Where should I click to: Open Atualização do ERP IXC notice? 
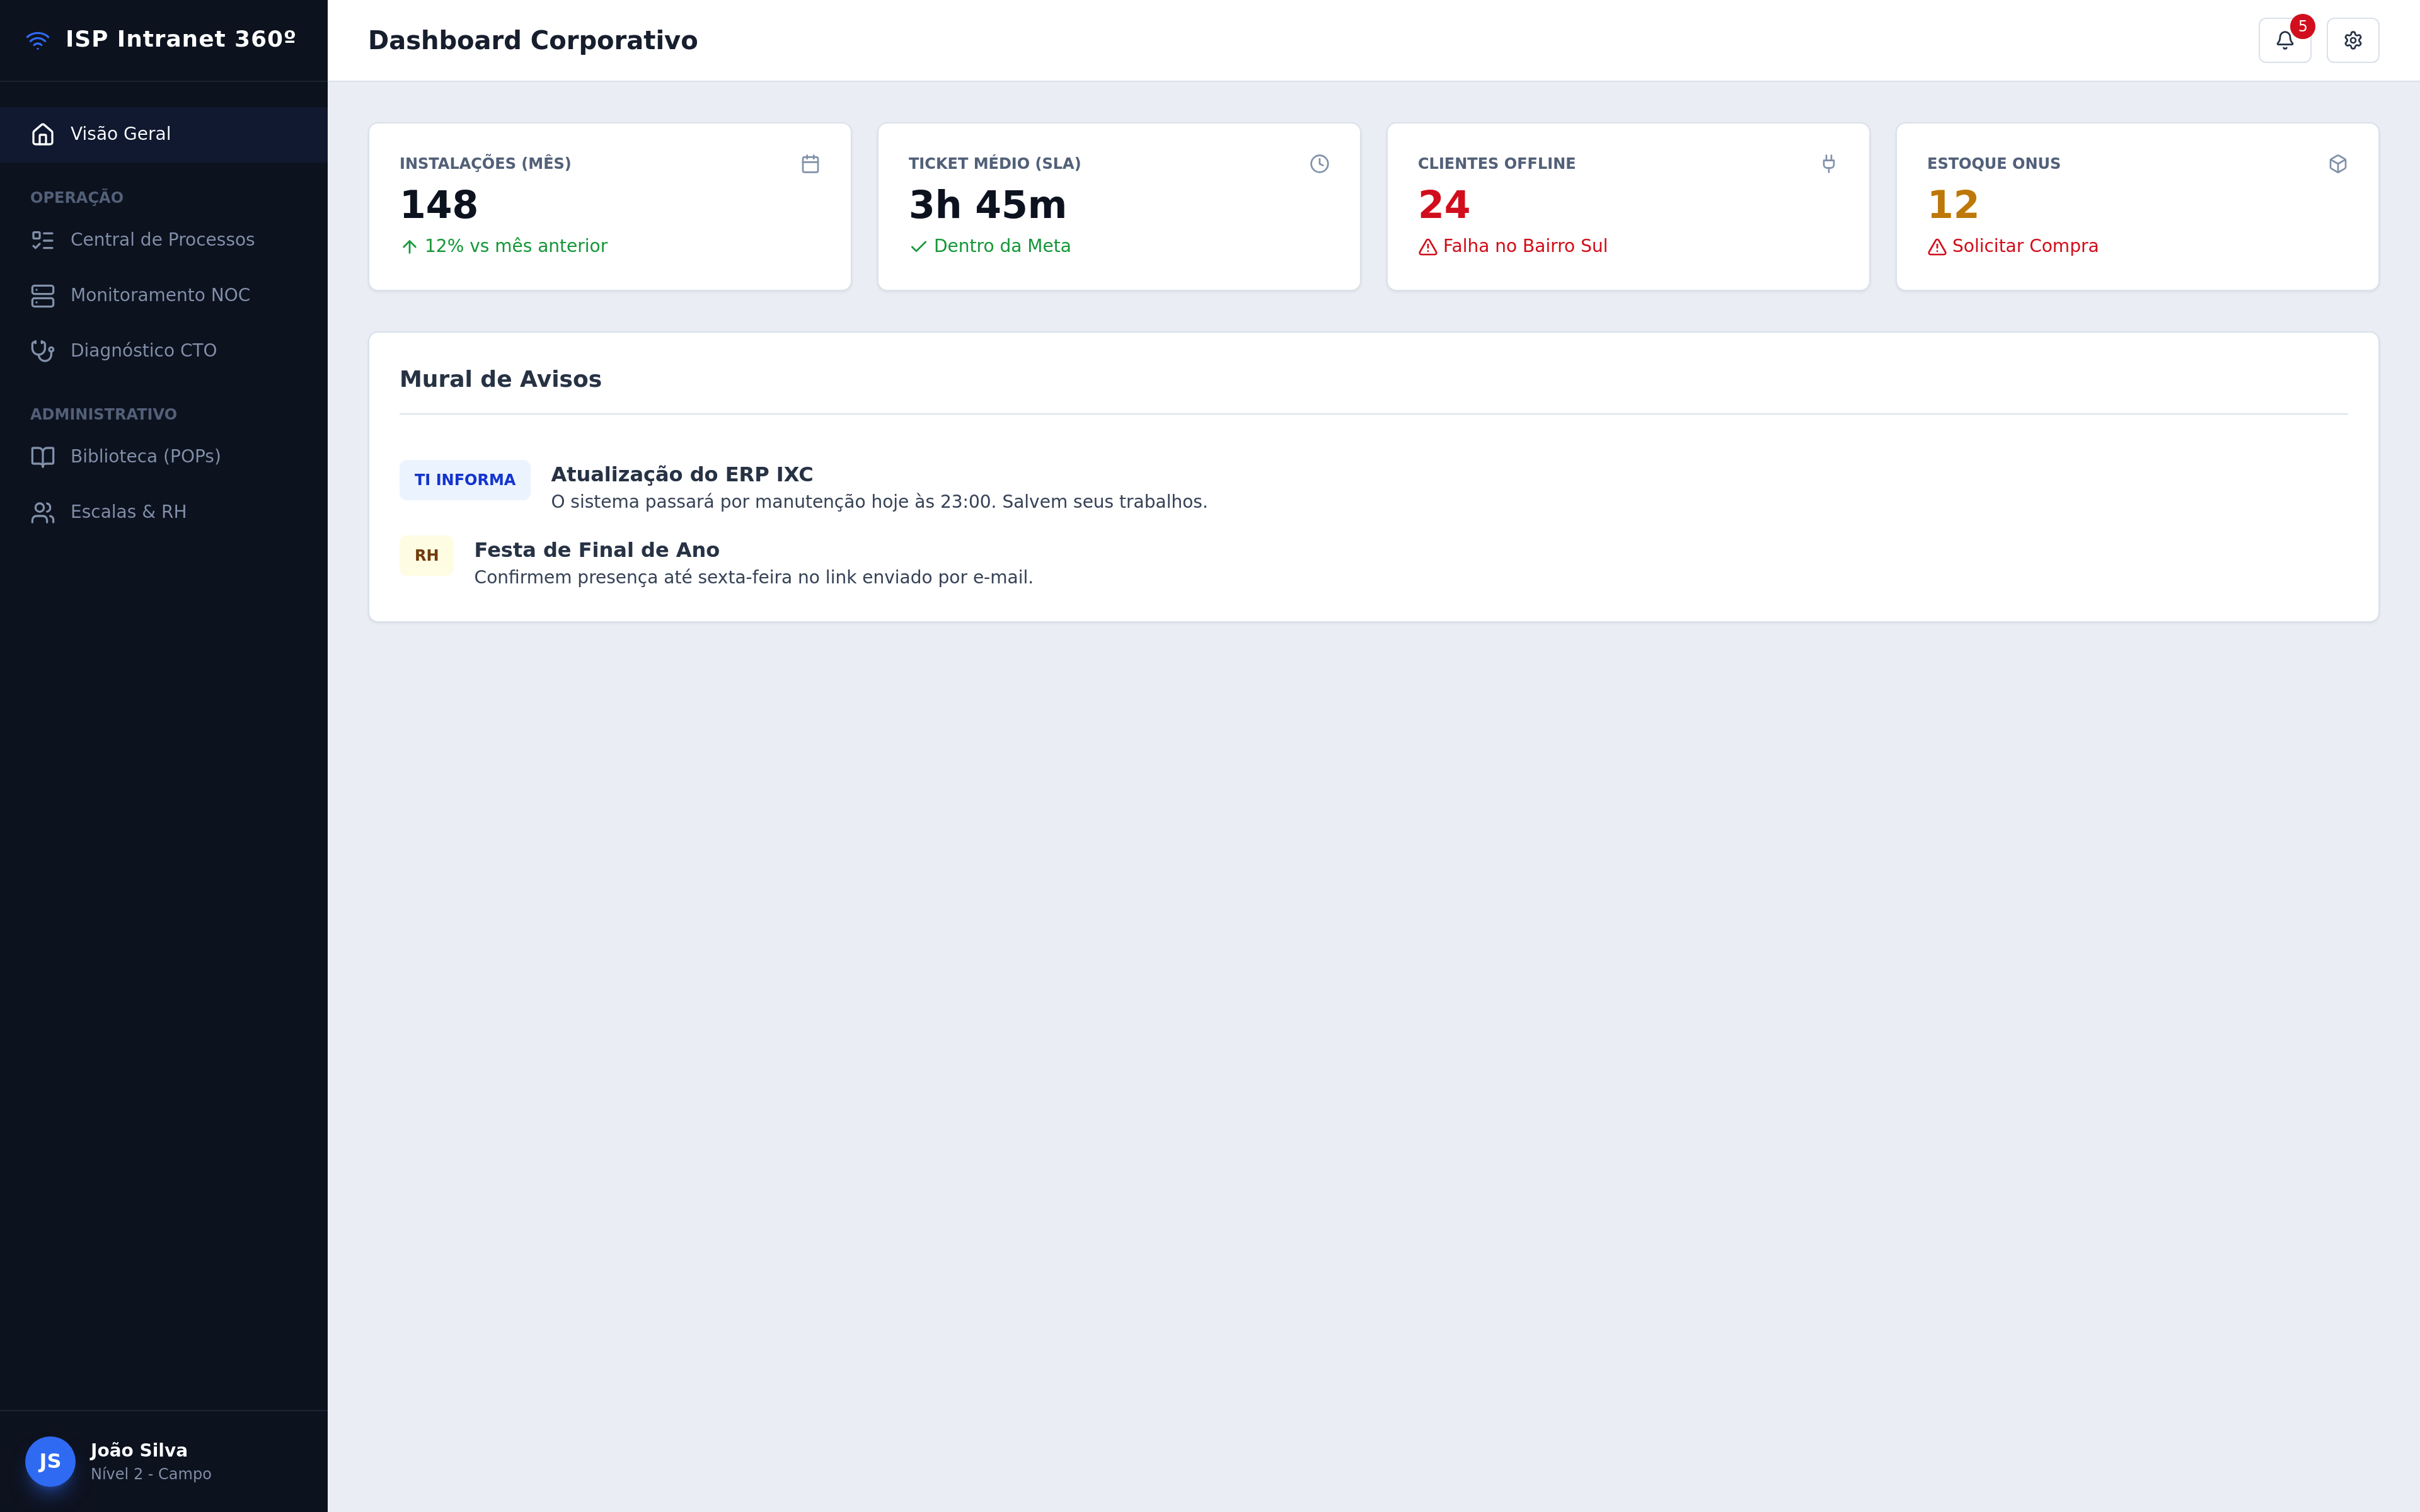pyautogui.click(x=682, y=475)
